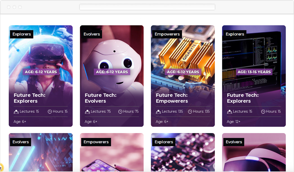Click the lectures icon on the 13-15 Explorers card

pos(229,112)
